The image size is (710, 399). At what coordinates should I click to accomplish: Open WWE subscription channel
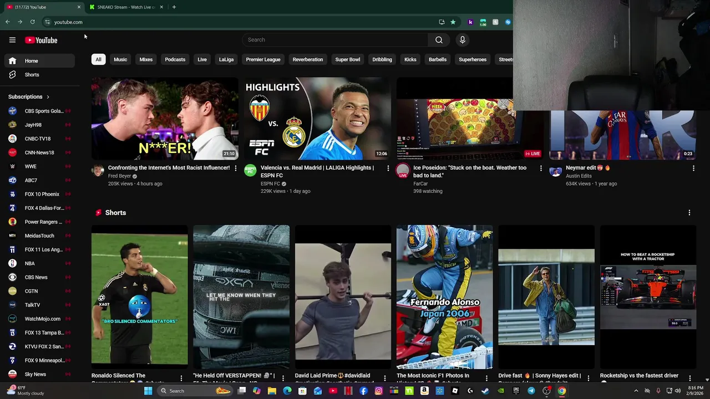pos(39,166)
